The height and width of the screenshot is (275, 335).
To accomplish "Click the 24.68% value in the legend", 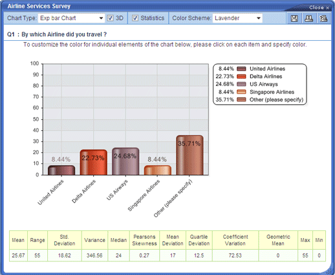I will click(224, 84).
